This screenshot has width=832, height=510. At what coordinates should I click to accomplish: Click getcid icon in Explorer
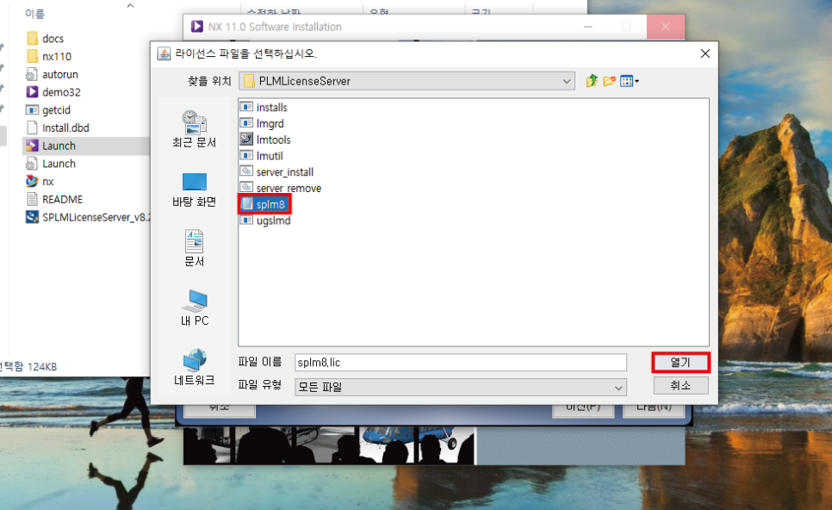33,110
